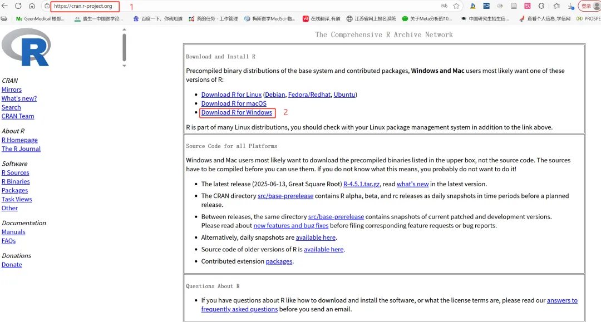Open the Search link in sidebar
The height and width of the screenshot is (322, 601).
tap(11, 107)
